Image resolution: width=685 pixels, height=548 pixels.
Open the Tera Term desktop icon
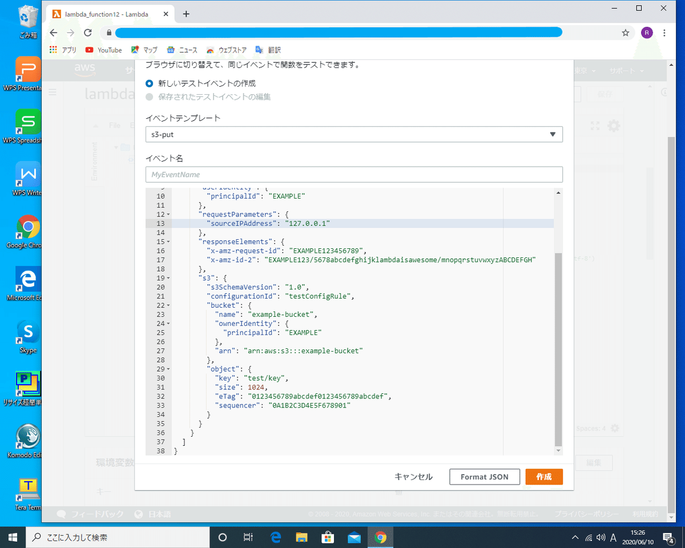coord(28,494)
